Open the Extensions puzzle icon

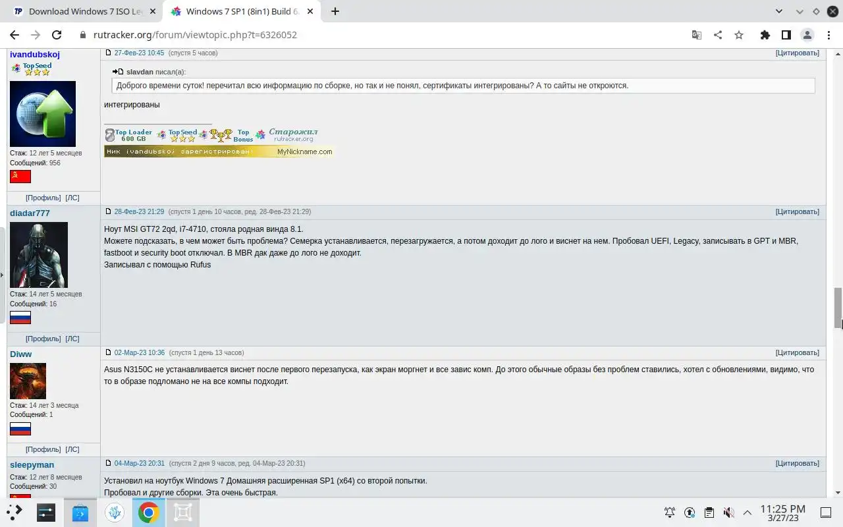[765, 35]
